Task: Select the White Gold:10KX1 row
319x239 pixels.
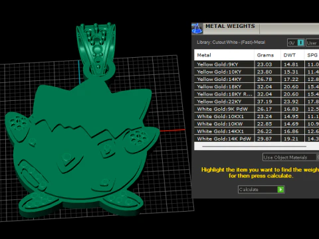Action: [x=257, y=116]
